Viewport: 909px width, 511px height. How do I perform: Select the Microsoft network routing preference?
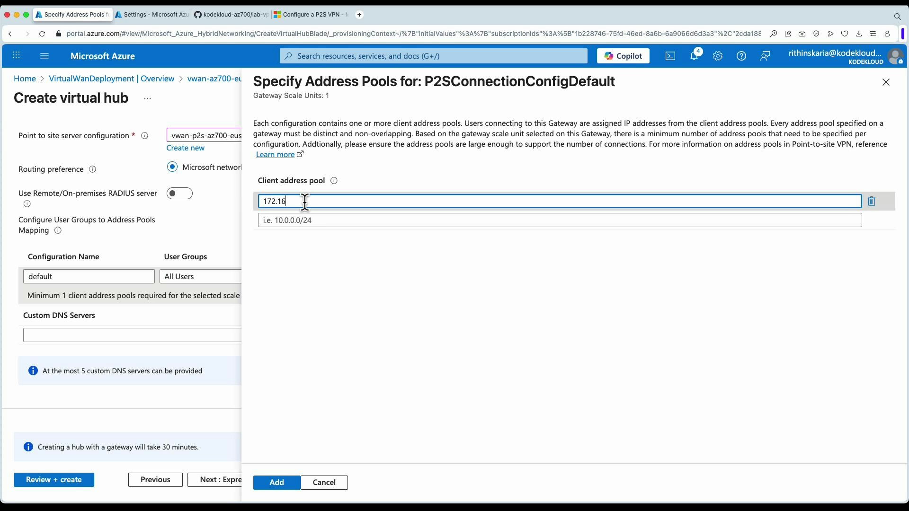[172, 167]
